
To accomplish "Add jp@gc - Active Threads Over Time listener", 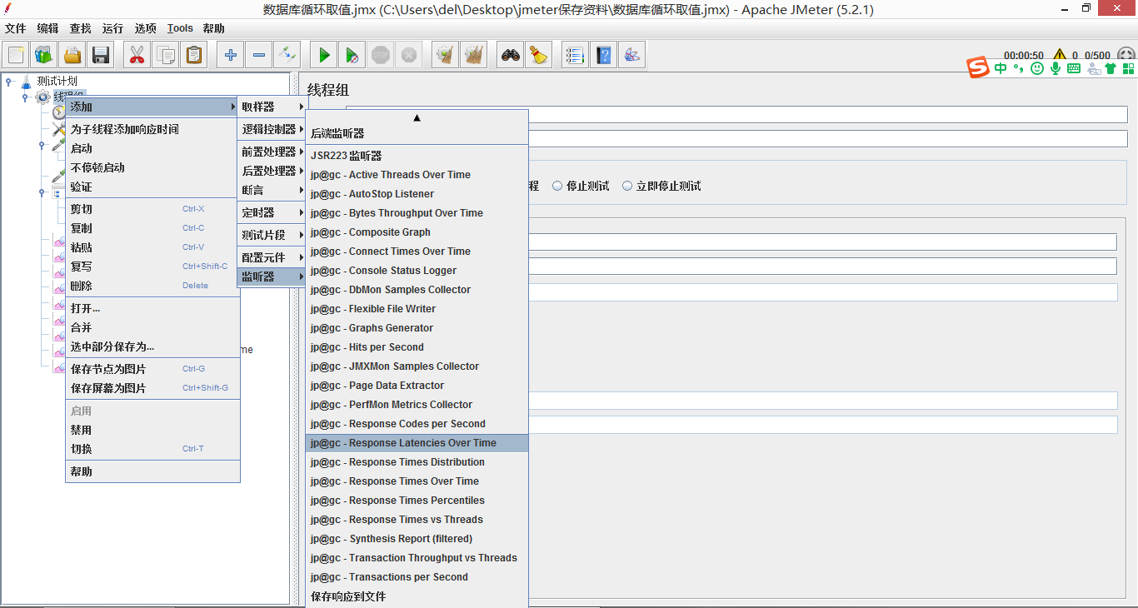I will click(x=417, y=175).
